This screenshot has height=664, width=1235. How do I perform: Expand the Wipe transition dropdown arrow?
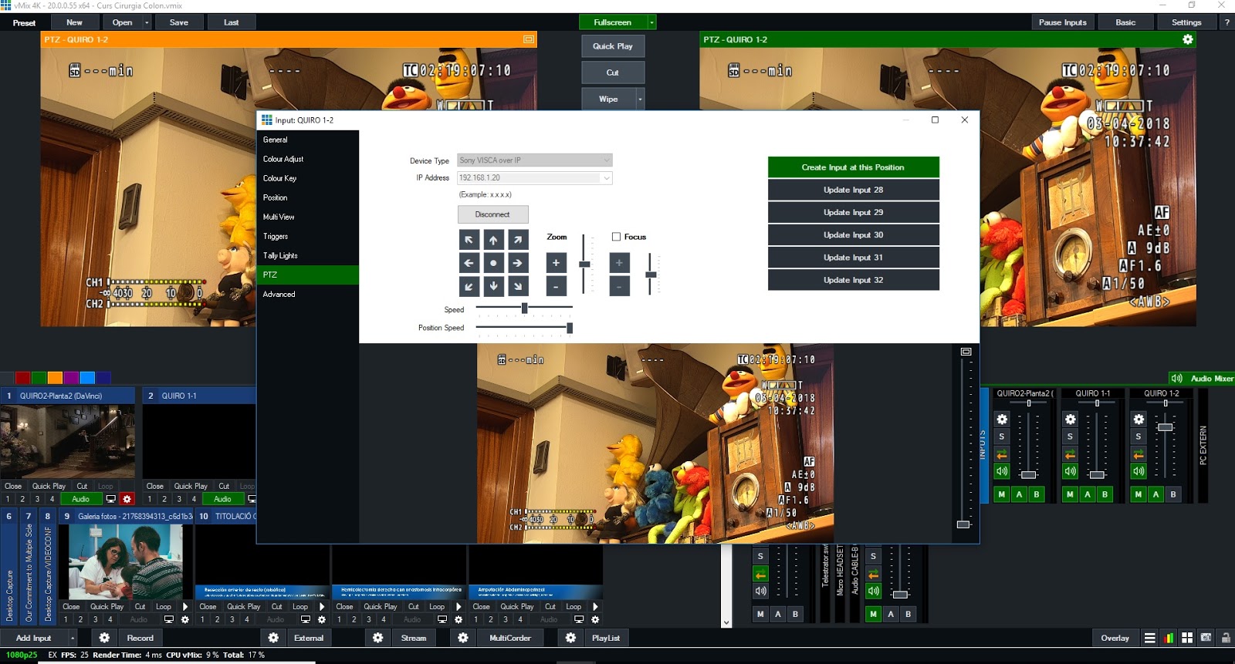point(640,99)
